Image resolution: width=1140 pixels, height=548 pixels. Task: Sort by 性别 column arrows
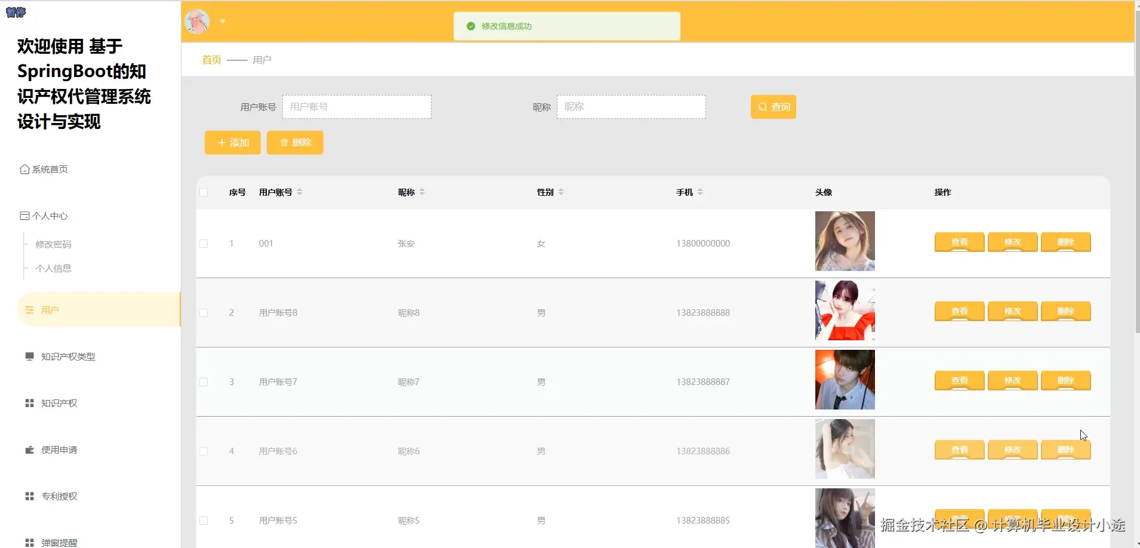click(x=561, y=192)
